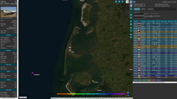Toggle the P map button
Viewport: 177px width, 99px height.
tap(131, 28)
